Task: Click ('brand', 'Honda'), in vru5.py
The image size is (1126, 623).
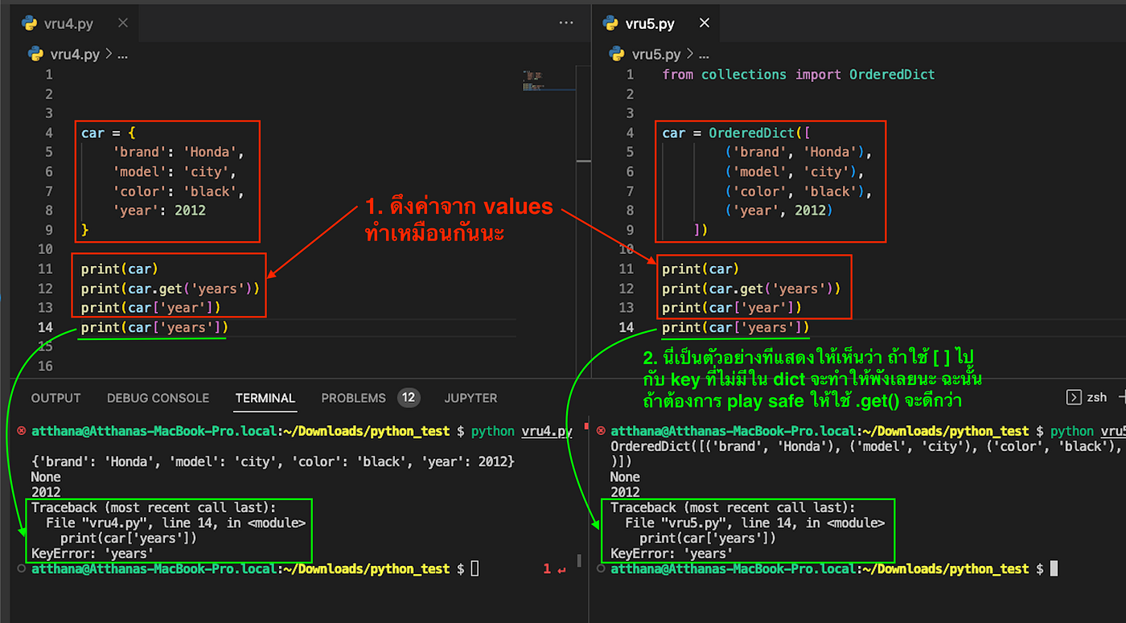Action: (x=799, y=152)
